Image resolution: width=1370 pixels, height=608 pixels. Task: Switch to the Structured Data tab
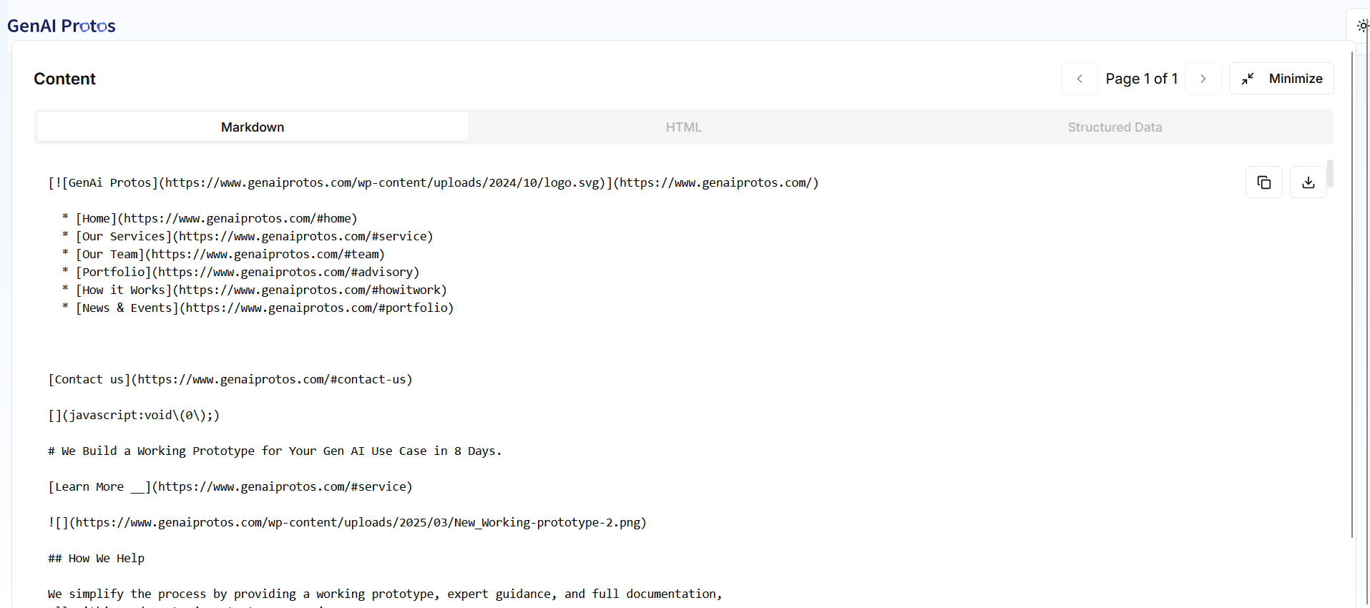click(1115, 127)
